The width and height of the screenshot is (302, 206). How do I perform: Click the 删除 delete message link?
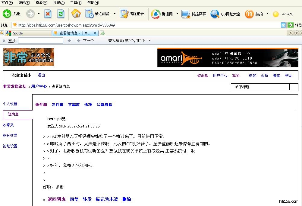(127, 199)
